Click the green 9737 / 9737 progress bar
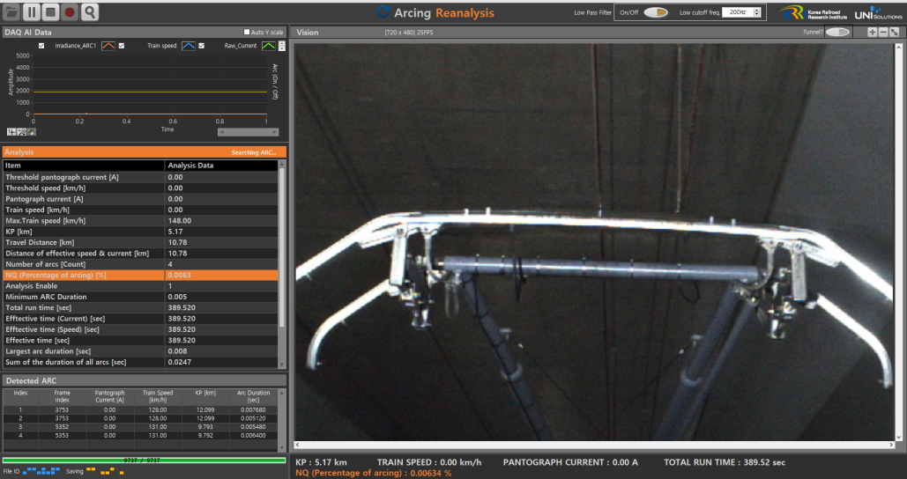This screenshot has height=479, width=907. (144, 461)
